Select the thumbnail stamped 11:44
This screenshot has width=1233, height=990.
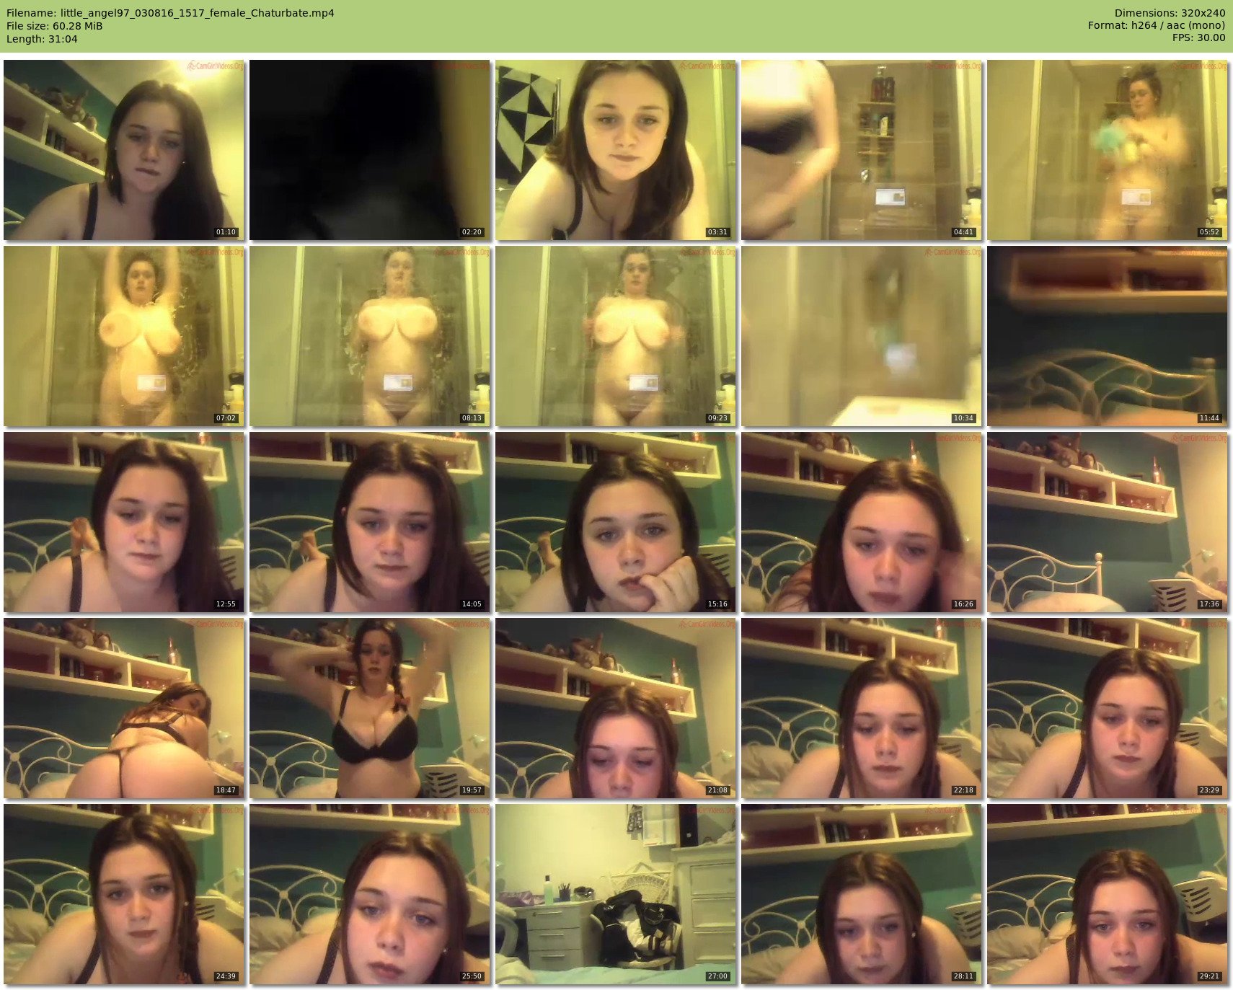point(1108,336)
